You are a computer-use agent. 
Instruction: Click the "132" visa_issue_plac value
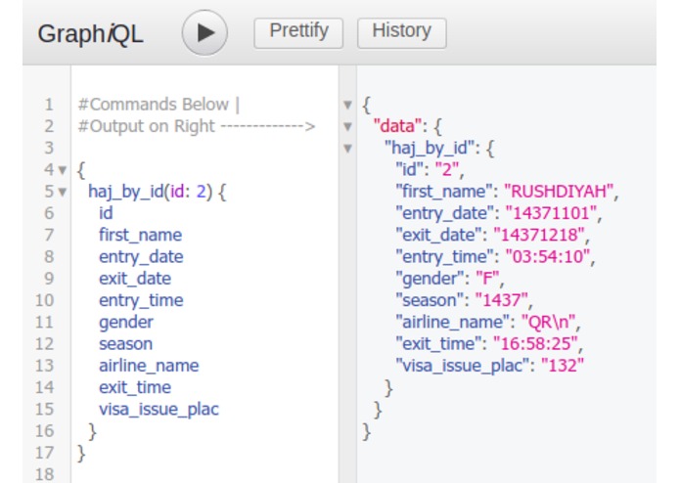(563, 366)
